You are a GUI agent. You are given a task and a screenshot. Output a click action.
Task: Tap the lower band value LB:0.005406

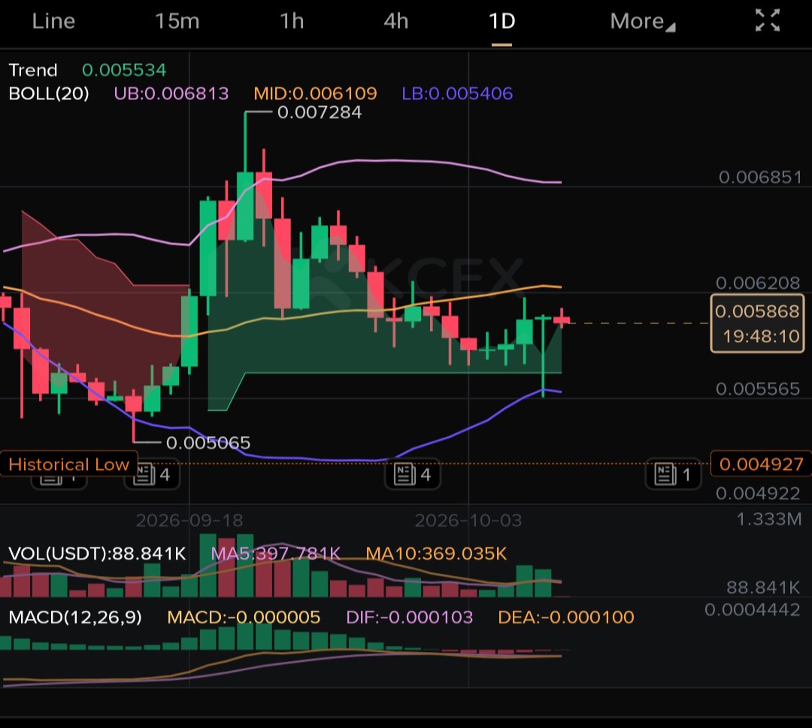457,93
